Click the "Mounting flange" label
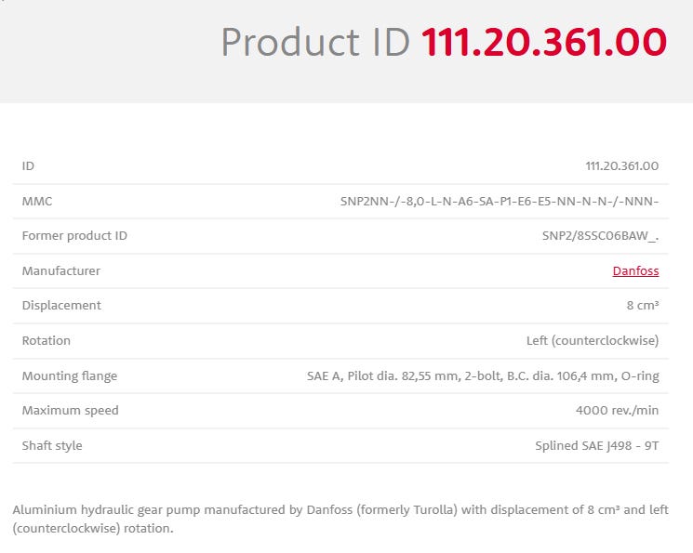 pyautogui.click(x=70, y=376)
